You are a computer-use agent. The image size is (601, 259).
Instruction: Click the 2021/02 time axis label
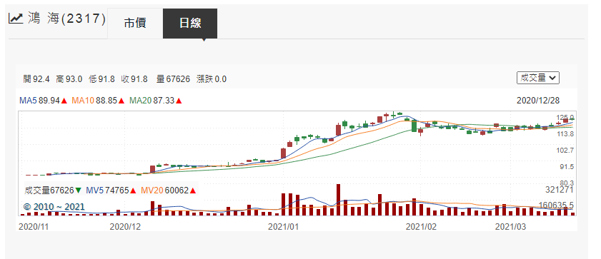click(421, 226)
